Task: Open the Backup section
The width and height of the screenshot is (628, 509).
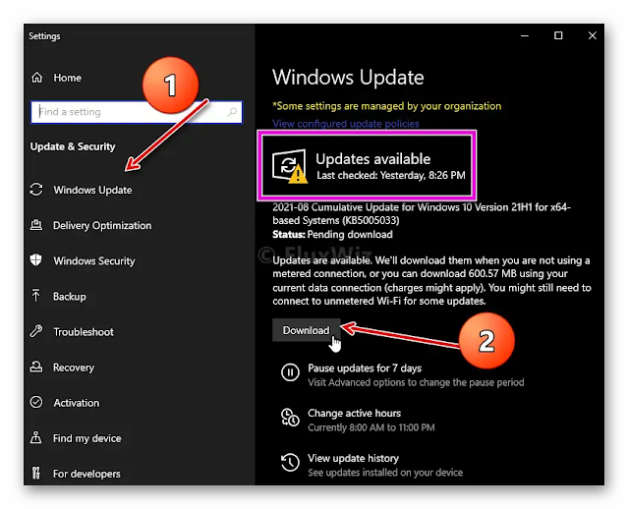Action: tap(70, 297)
